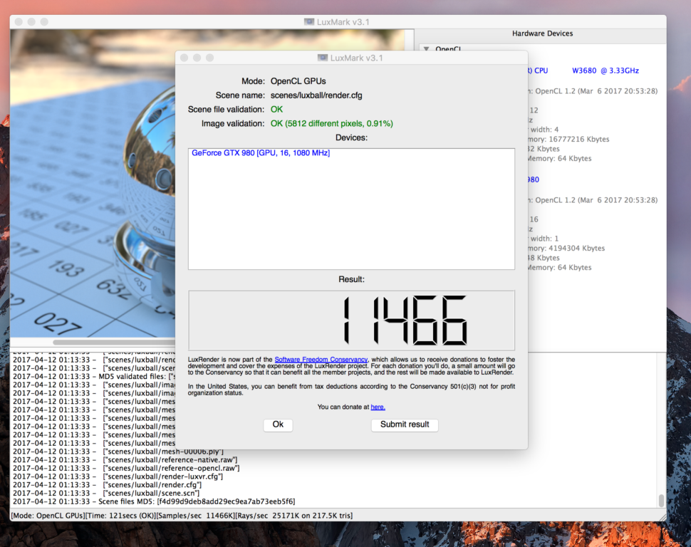This screenshot has width=691, height=547.
Task: Click the "OpenCL GPUs" mode value in dialog
Action: pos(298,81)
